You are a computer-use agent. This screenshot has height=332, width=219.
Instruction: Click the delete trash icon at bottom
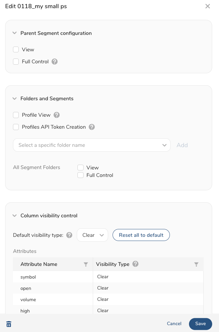click(9, 324)
